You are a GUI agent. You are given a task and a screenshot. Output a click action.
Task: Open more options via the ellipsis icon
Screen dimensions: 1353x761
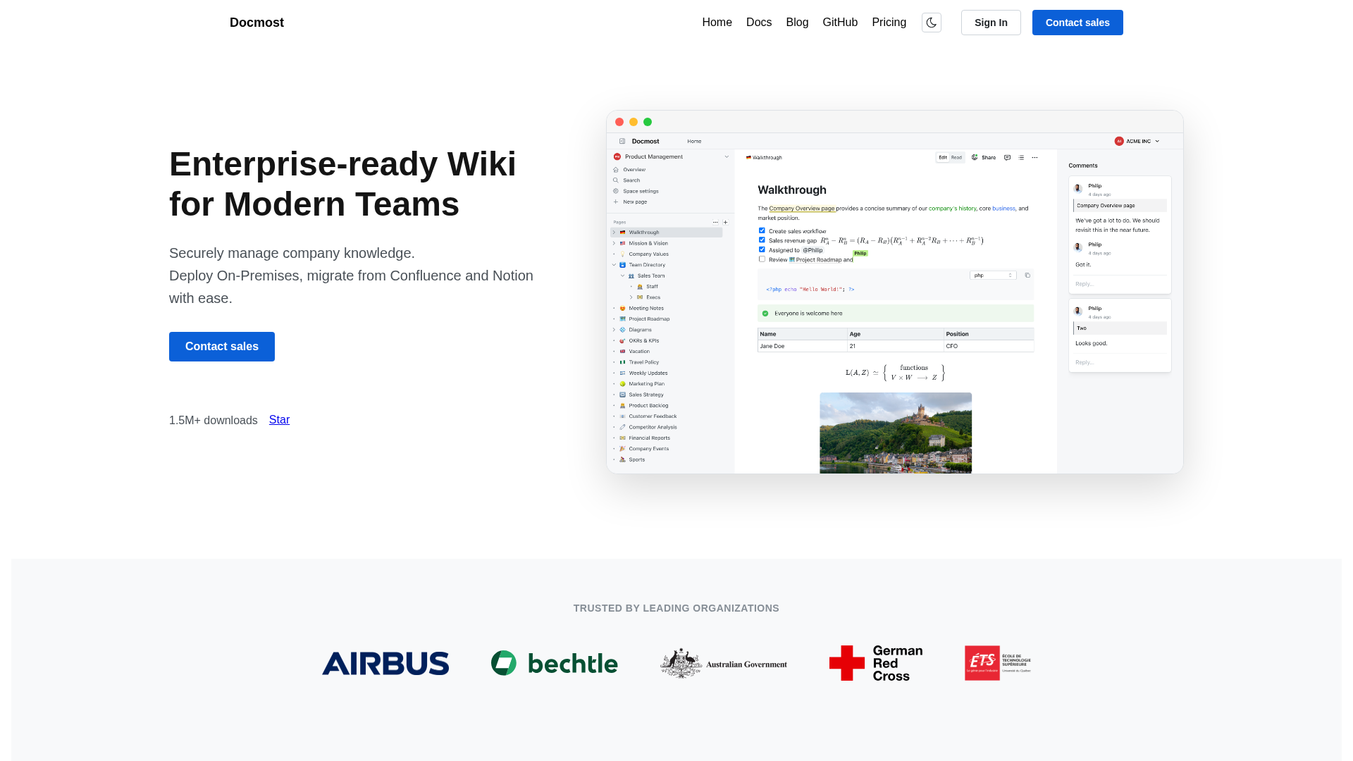coord(1034,158)
